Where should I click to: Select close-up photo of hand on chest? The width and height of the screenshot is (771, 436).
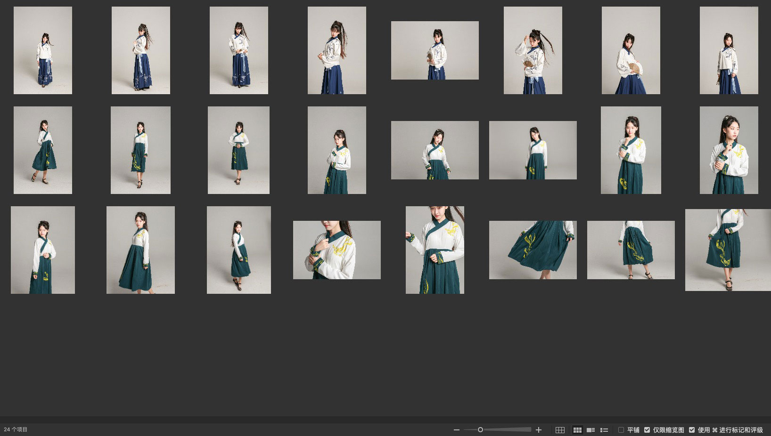tap(336, 250)
